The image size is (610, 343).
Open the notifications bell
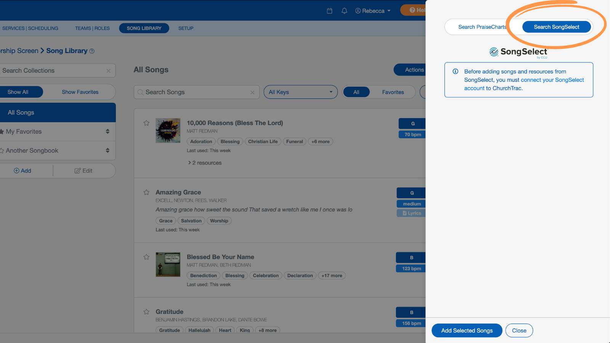coord(344,11)
